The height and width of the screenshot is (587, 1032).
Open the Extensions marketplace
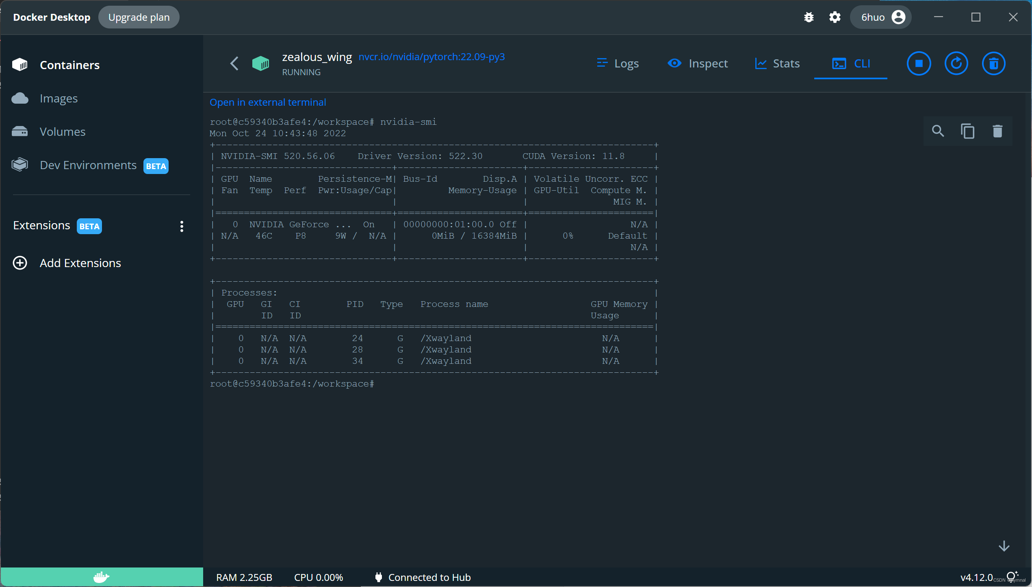(x=80, y=263)
